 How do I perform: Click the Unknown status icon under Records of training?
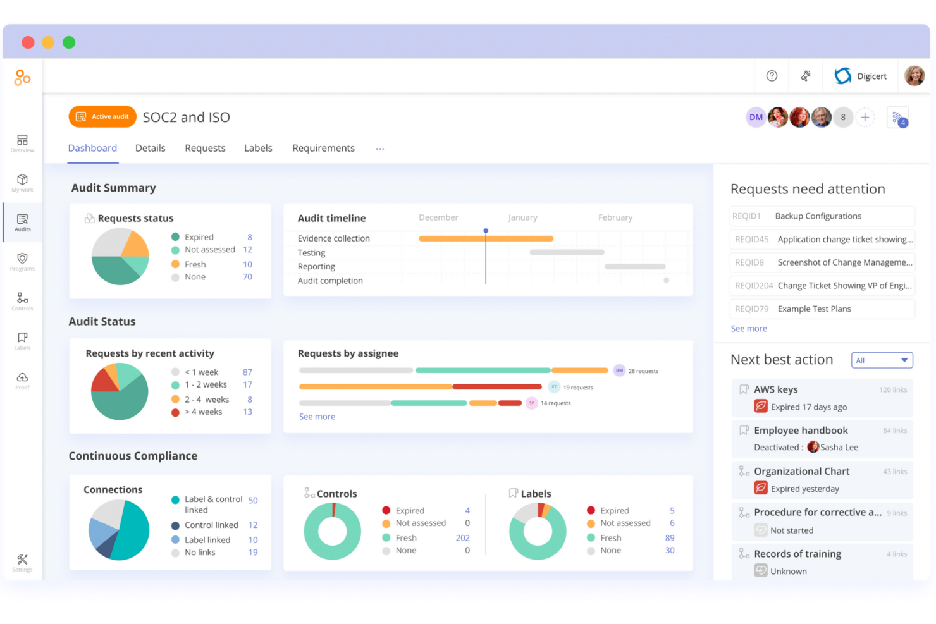pos(761,571)
